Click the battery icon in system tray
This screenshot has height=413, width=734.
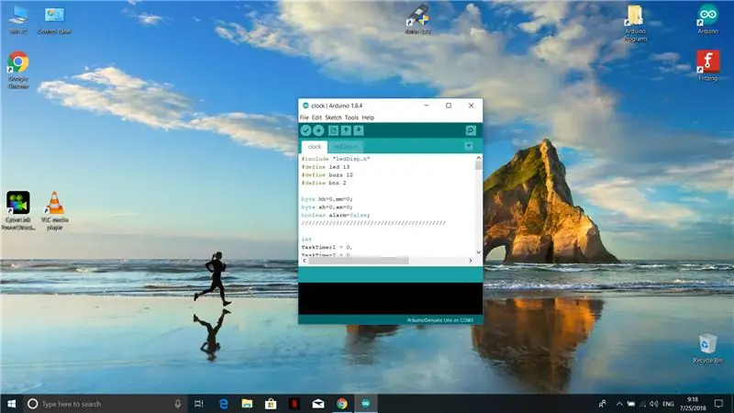631,404
